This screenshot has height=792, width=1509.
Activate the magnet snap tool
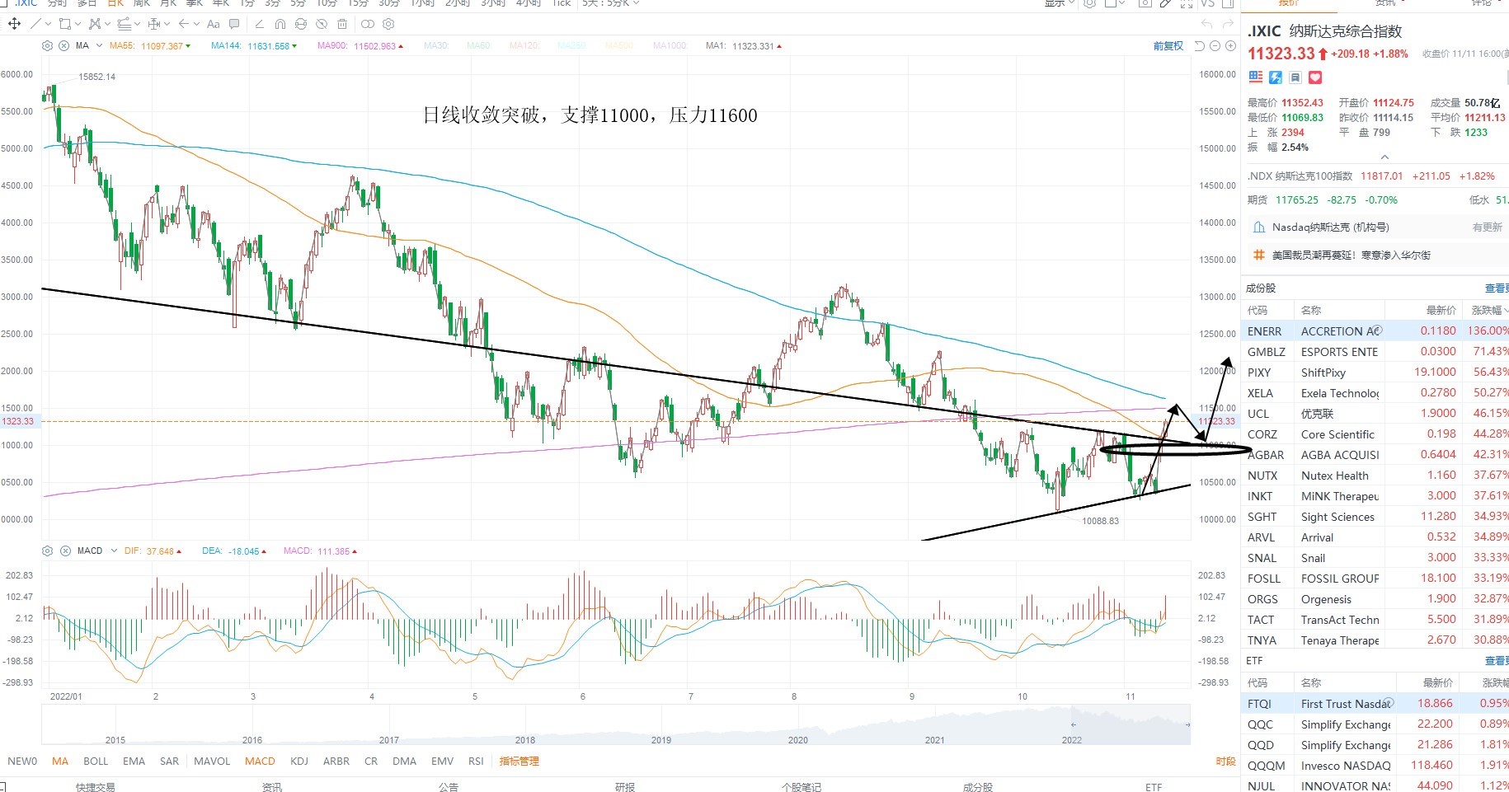[x=280, y=24]
